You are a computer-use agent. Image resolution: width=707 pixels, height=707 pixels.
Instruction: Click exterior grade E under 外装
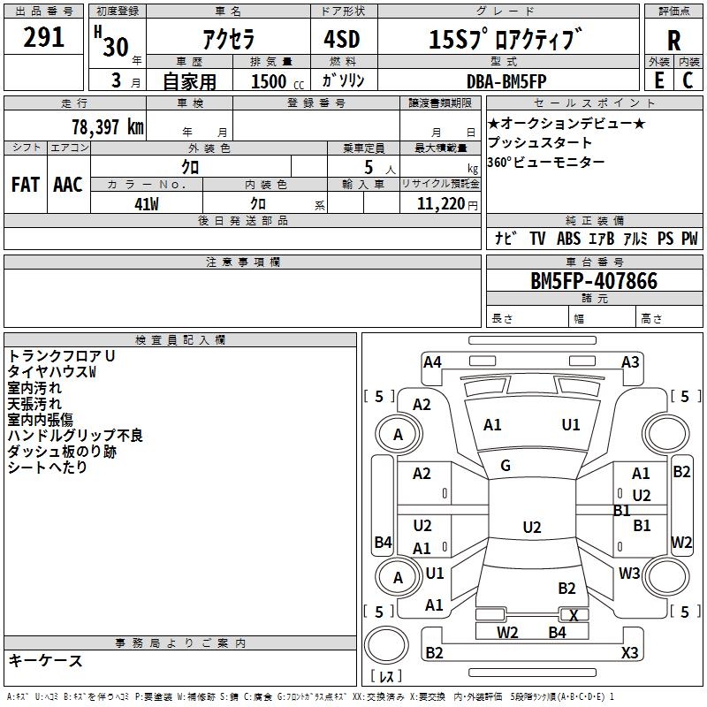tap(659, 80)
